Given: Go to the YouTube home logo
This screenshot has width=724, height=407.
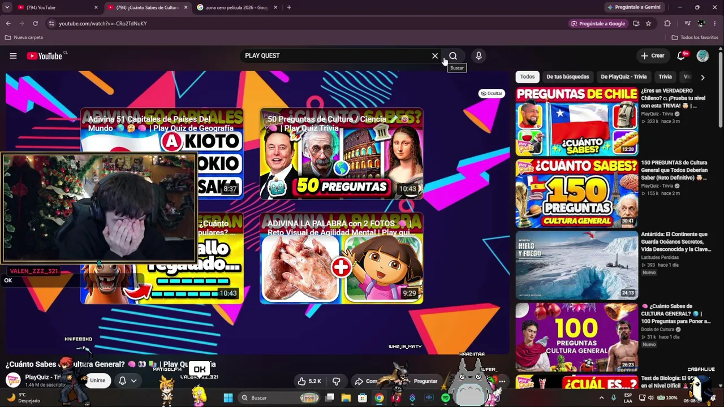Looking at the screenshot, I should click(x=45, y=56).
